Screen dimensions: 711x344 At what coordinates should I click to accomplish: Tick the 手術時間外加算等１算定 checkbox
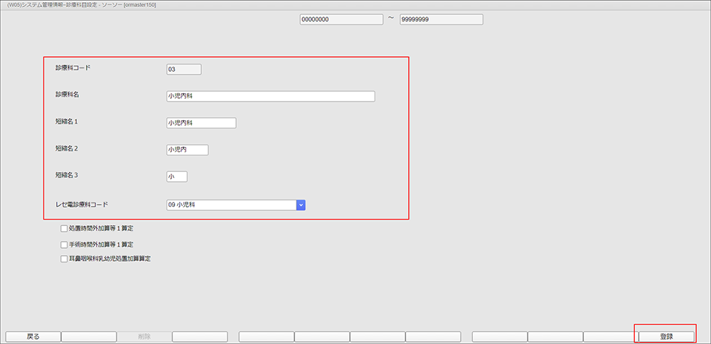click(65, 244)
